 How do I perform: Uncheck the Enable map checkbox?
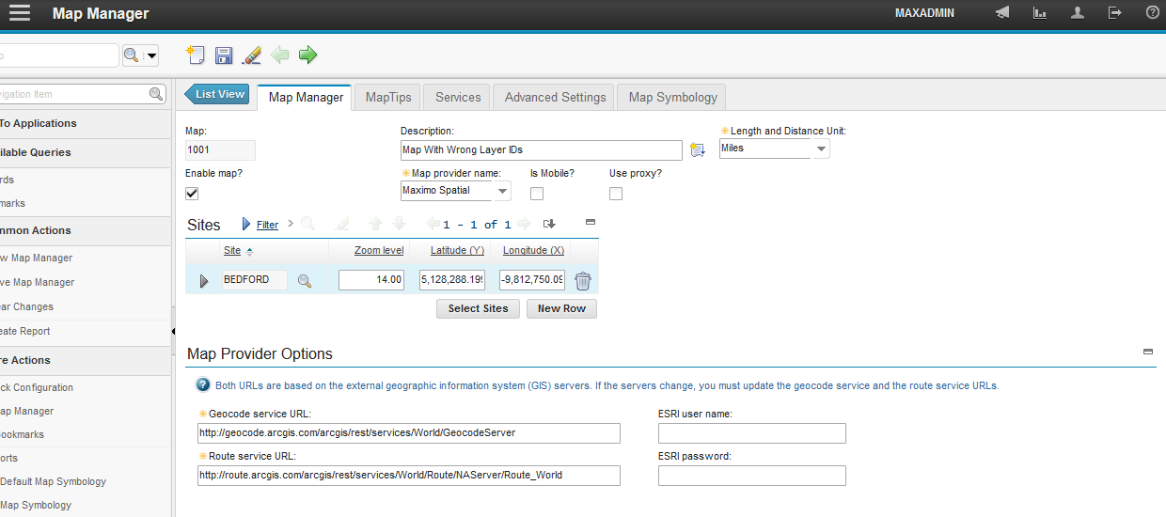coord(192,194)
